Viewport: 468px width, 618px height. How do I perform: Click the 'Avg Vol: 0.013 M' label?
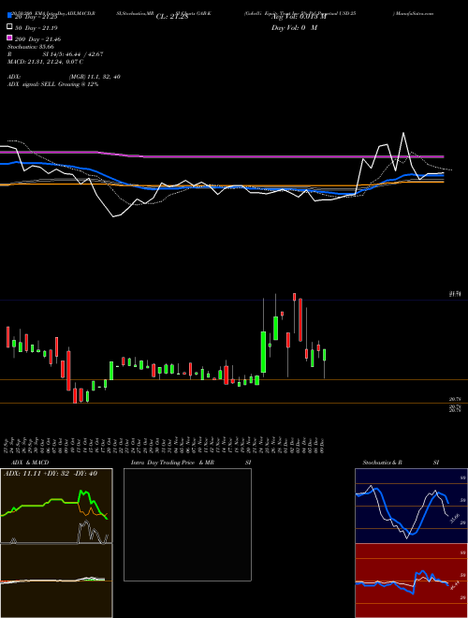pyautogui.click(x=299, y=17)
